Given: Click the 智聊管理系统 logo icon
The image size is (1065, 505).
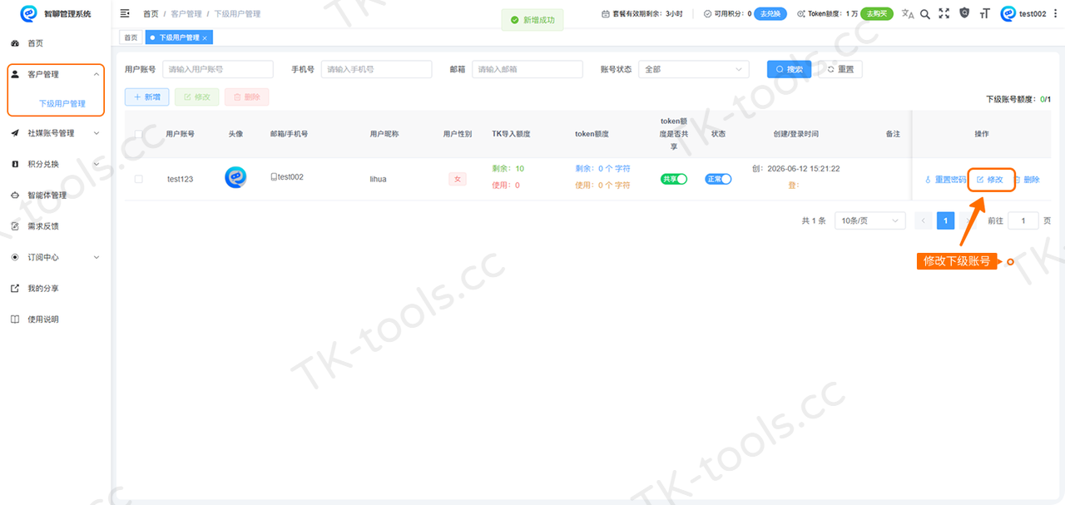Looking at the screenshot, I should click(x=29, y=13).
